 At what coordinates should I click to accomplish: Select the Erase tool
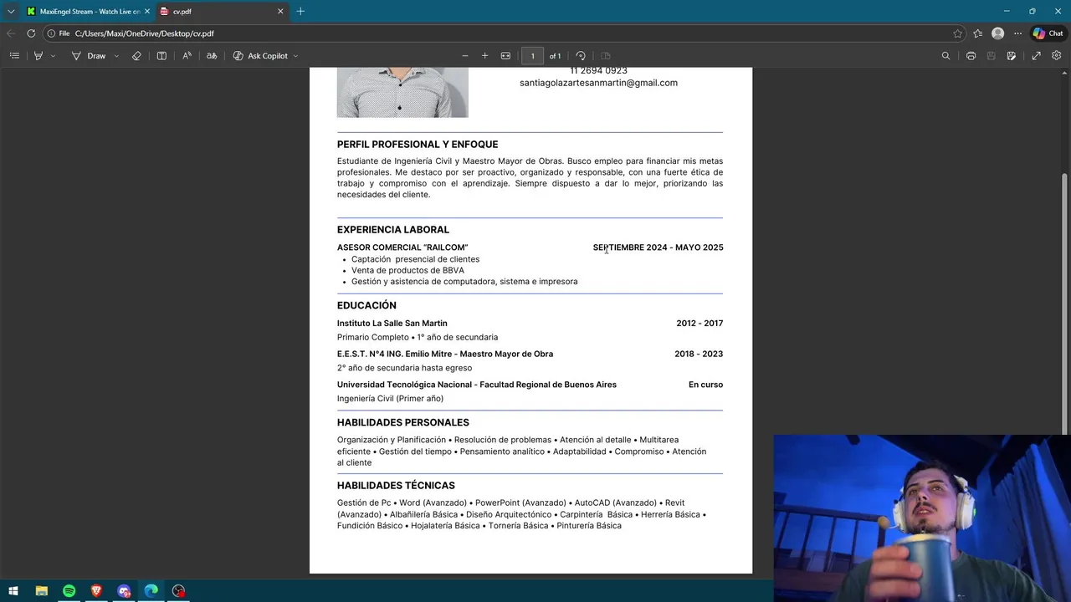tap(136, 56)
